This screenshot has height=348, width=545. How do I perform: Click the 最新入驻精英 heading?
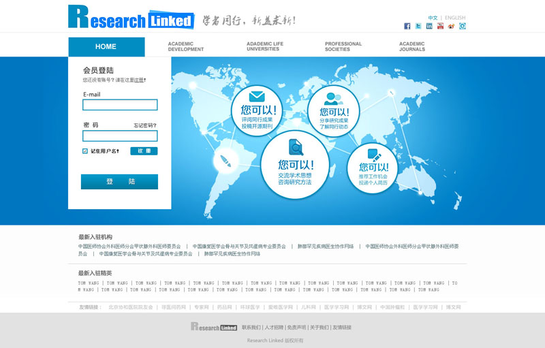(x=95, y=273)
